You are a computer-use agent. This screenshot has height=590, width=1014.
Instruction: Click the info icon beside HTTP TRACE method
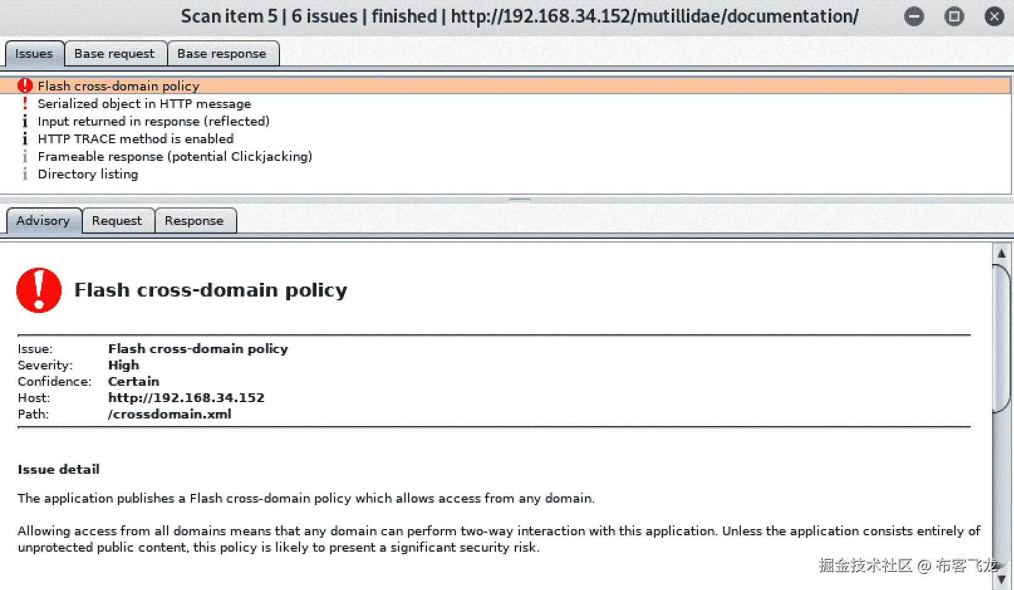pyautogui.click(x=25, y=139)
